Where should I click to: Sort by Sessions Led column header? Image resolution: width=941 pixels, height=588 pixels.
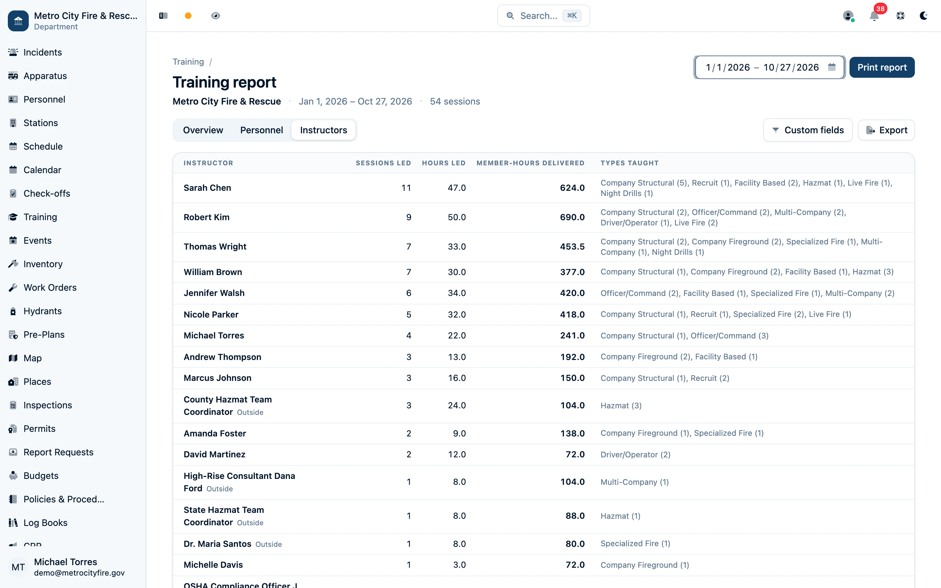[x=383, y=163]
